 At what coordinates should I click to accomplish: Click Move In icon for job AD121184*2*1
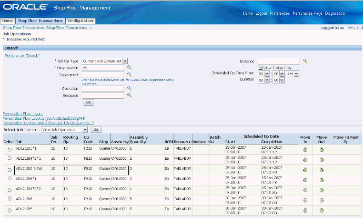(305, 160)
